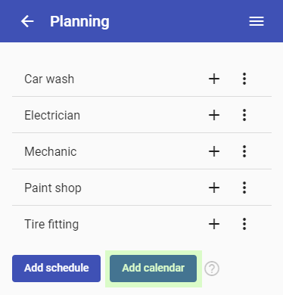Click plus icon for Paint shop
The image size is (283, 295).
[214, 188]
